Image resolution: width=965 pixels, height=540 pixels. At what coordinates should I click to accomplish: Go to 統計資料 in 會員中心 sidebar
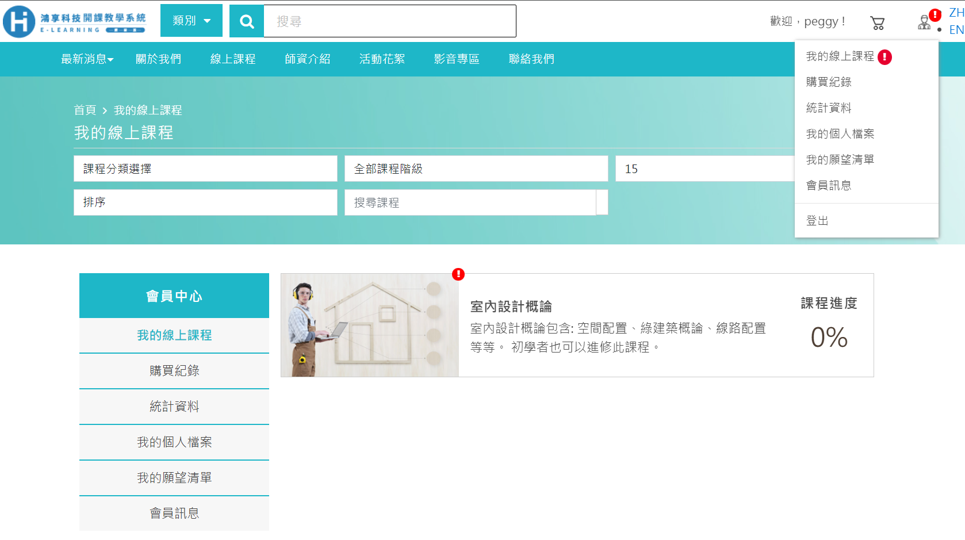point(174,407)
